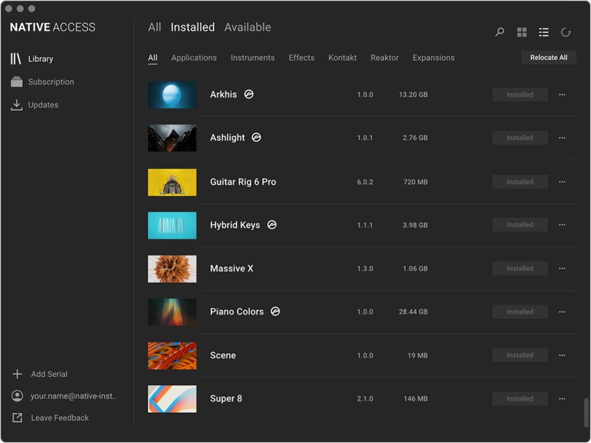Open Updates download icon in sidebar
Viewport: 591px width, 443px height.
coord(17,105)
